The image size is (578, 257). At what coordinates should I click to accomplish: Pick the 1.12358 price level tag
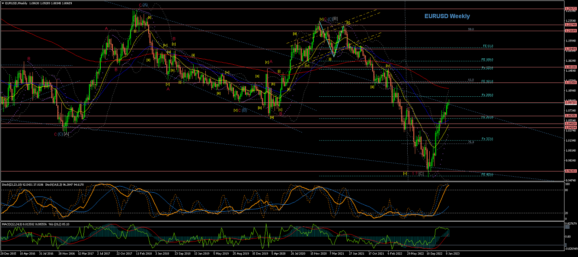coord(571,82)
